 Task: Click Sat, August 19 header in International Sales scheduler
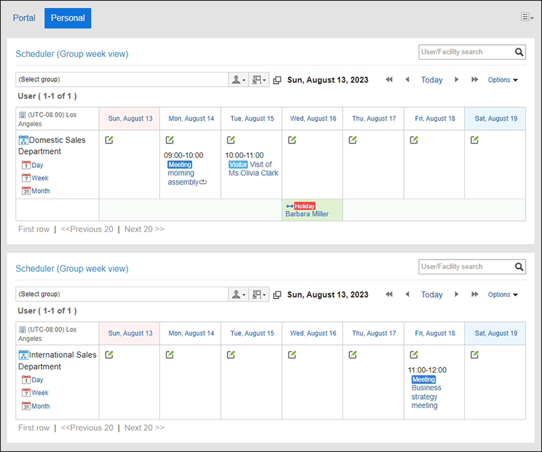[x=496, y=333]
